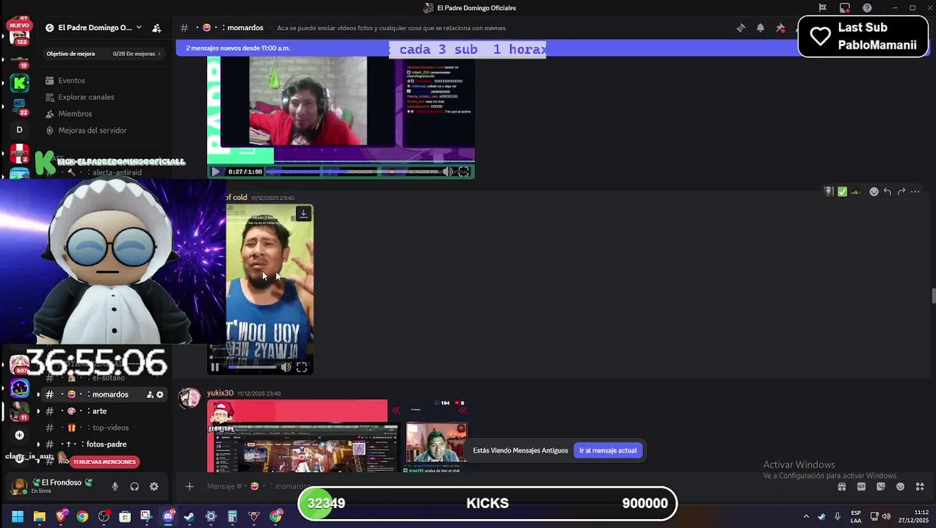Attach a file with plus button

(x=189, y=486)
